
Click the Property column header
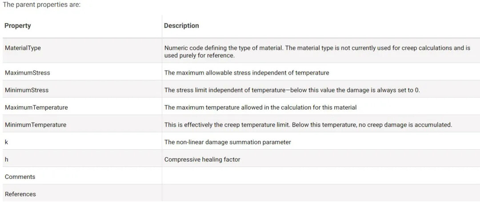(x=18, y=26)
